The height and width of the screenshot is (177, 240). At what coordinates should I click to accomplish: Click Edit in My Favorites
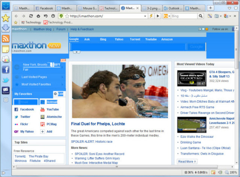[61, 94]
